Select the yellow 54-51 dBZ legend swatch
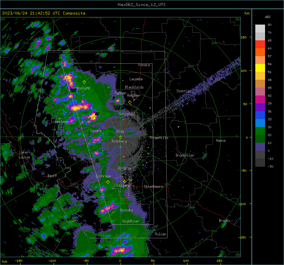The image size is (284, 265). 260,68
